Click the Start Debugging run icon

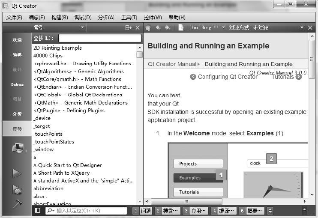tap(17, 190)
